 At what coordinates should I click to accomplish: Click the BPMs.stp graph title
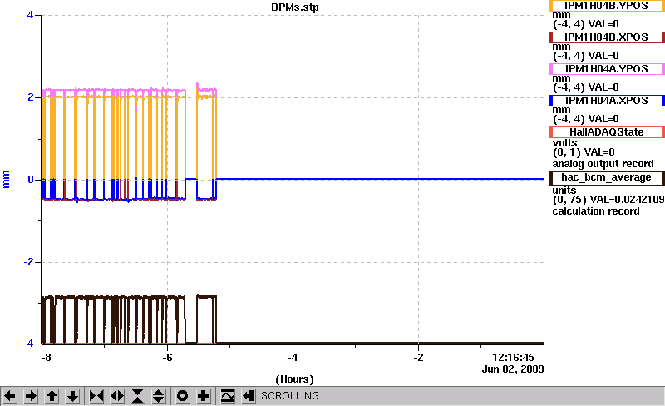point(295,7)
